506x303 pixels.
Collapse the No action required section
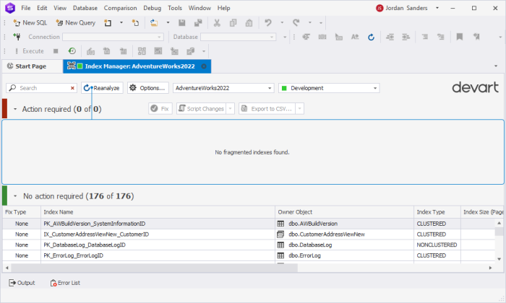15,196
